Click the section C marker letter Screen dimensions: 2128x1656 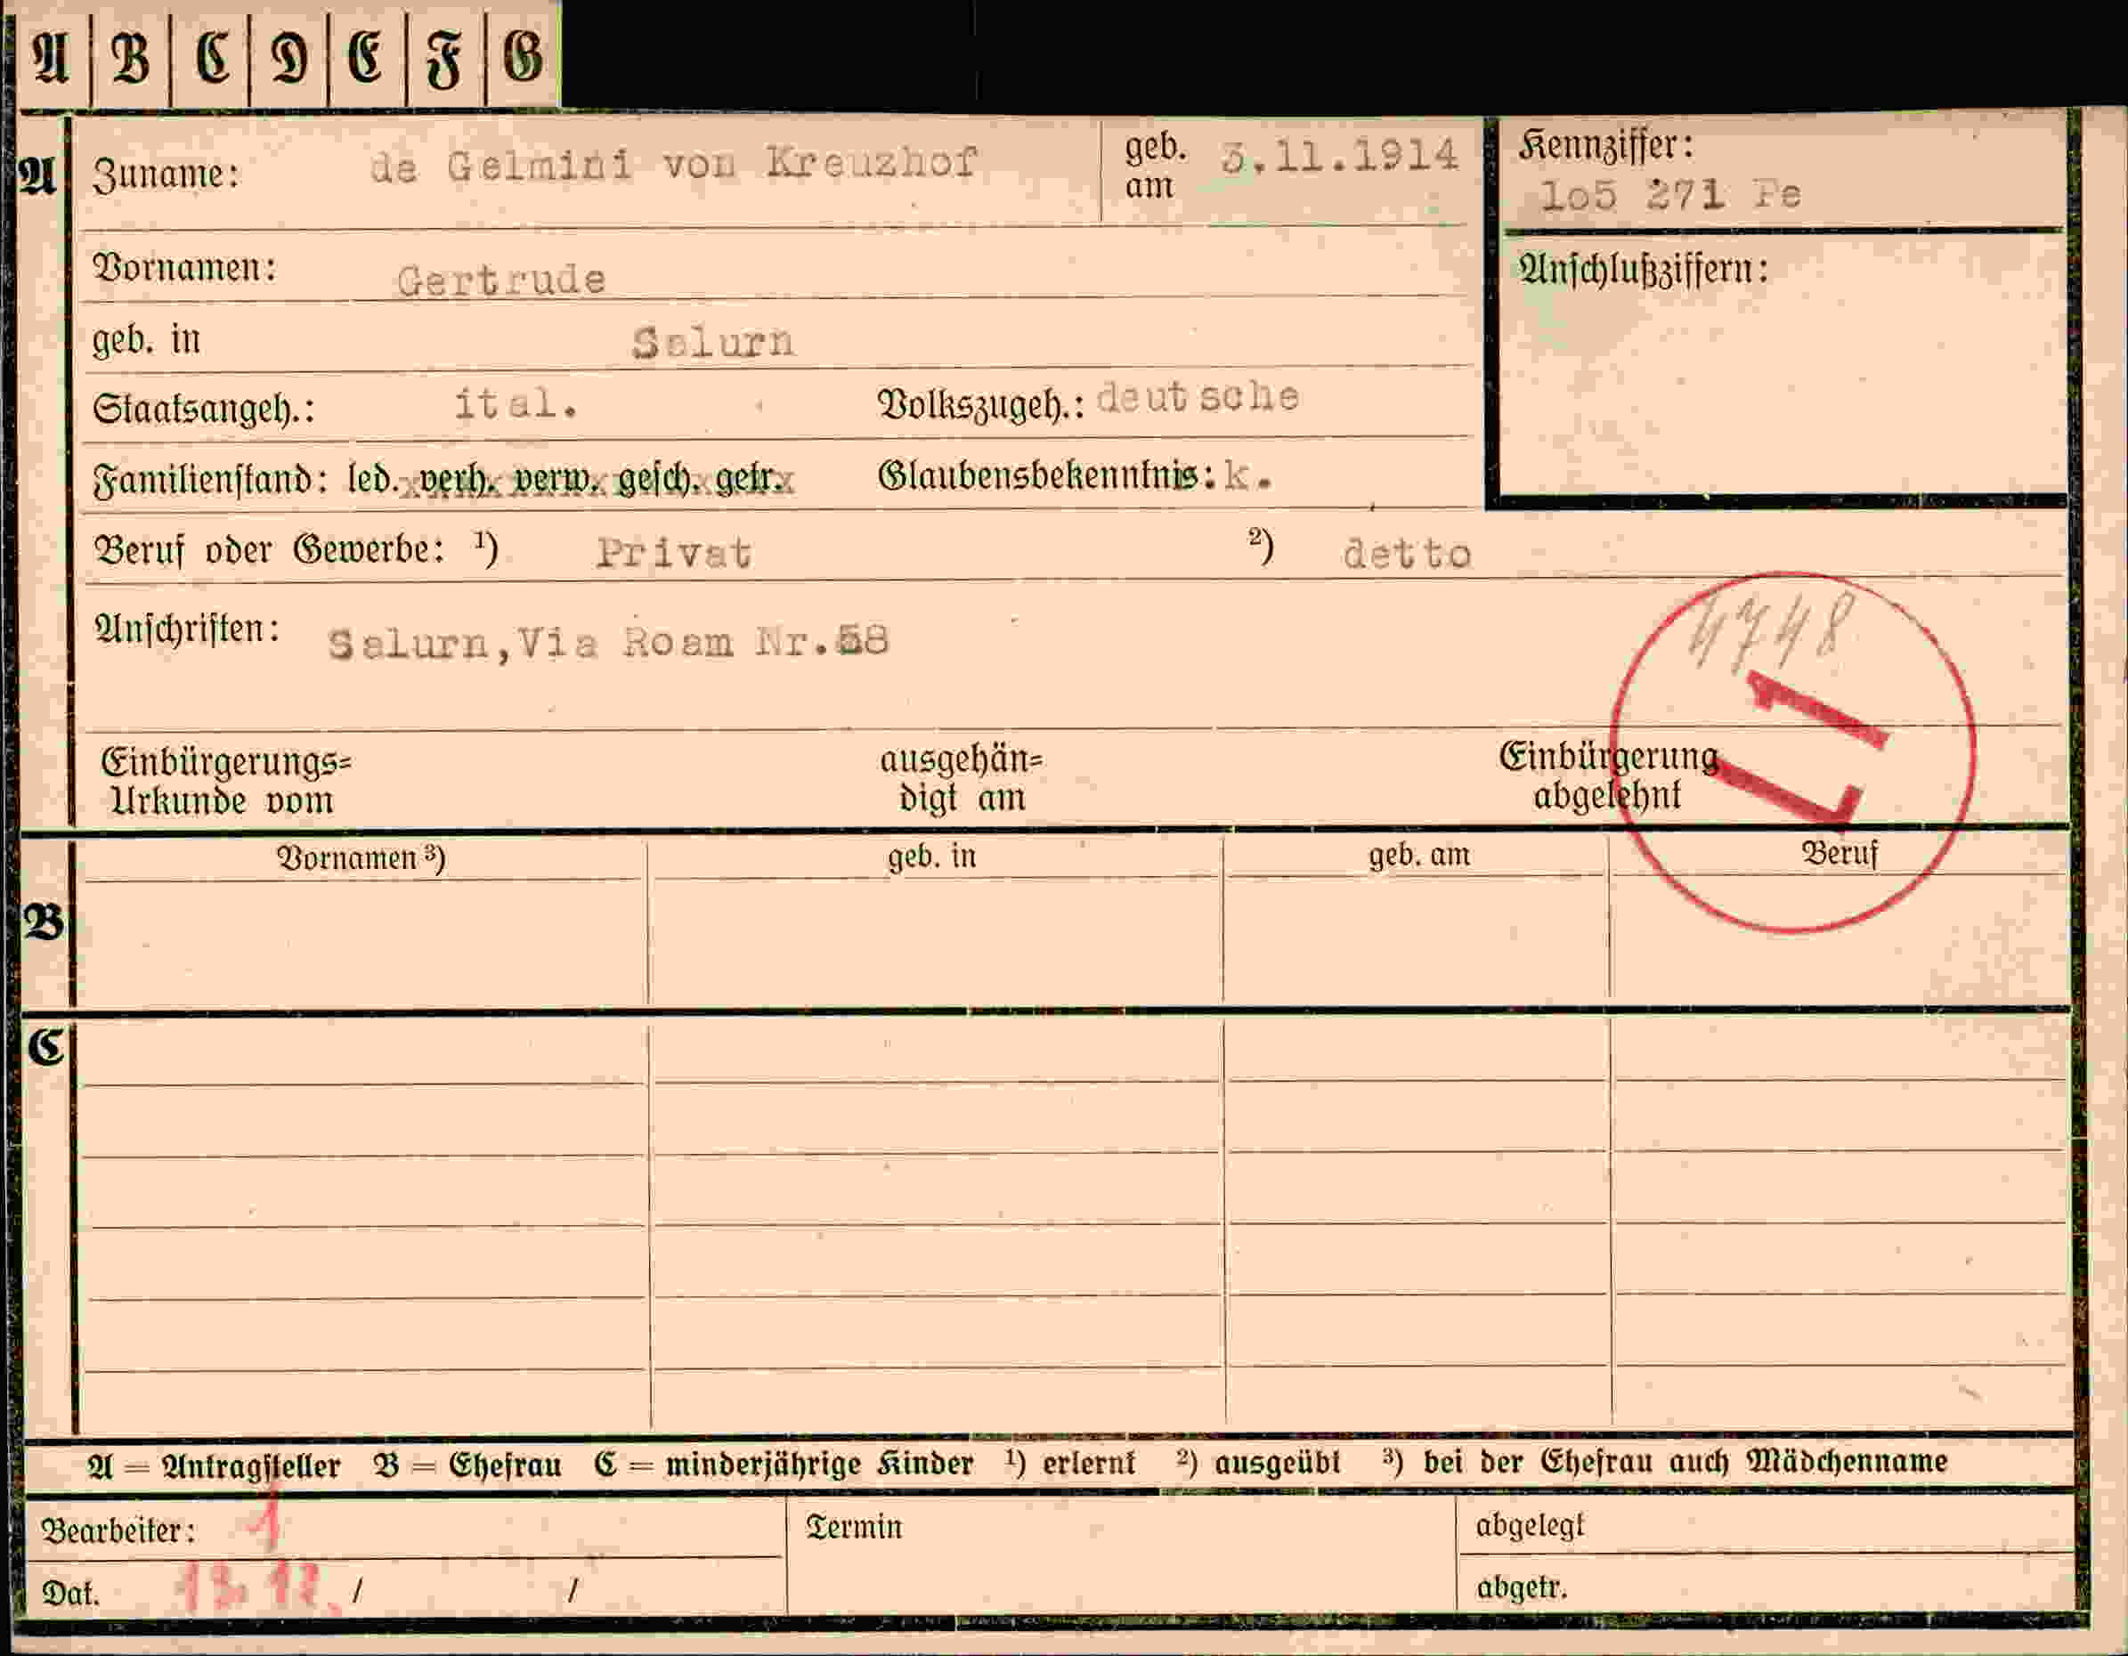[45, 1047]
